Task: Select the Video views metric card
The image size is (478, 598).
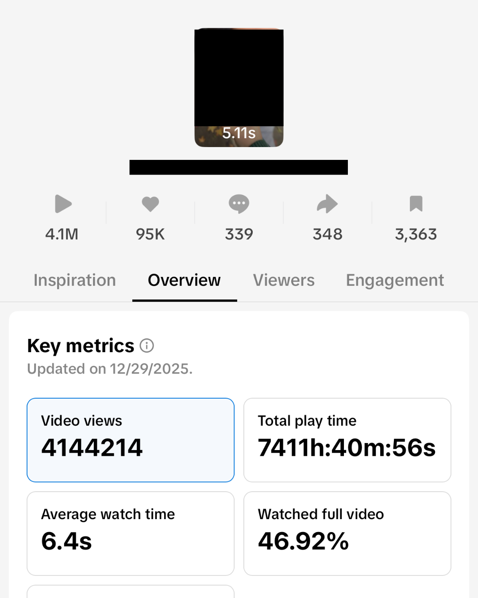Action: pyautogui.click(x=131, y=440)
